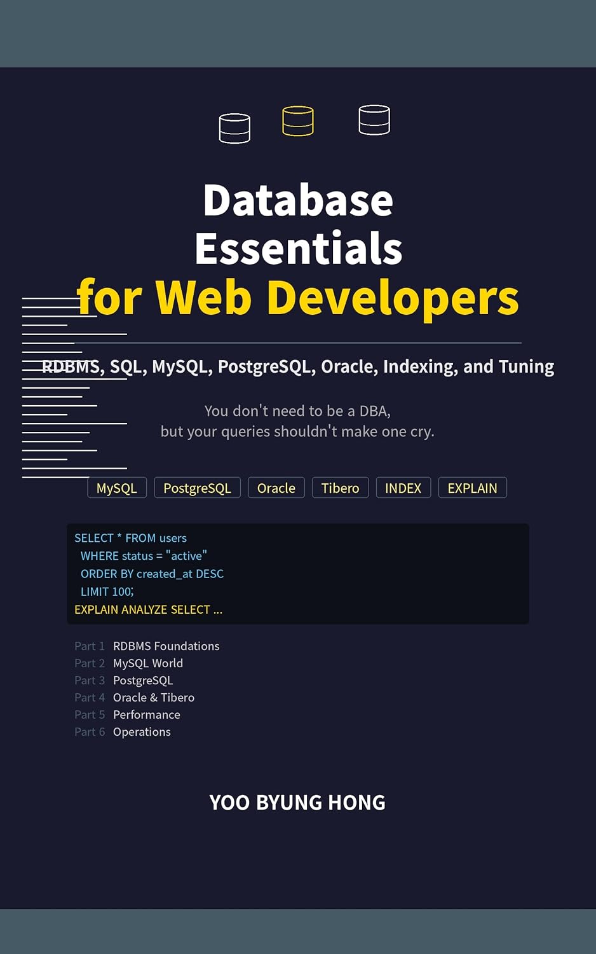Click the title word "Database"
The image size is (596, 954).
pos(298,200)
